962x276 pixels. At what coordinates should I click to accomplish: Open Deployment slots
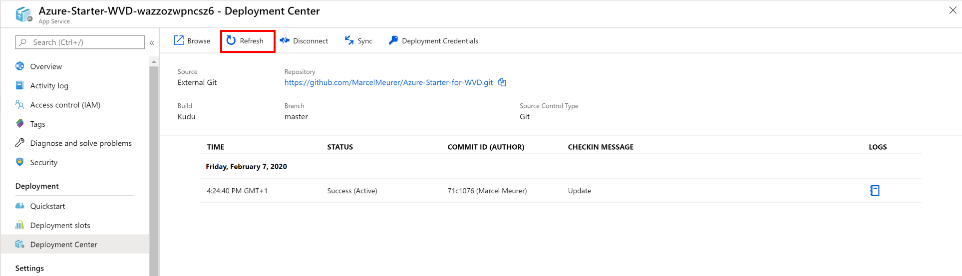60,225
